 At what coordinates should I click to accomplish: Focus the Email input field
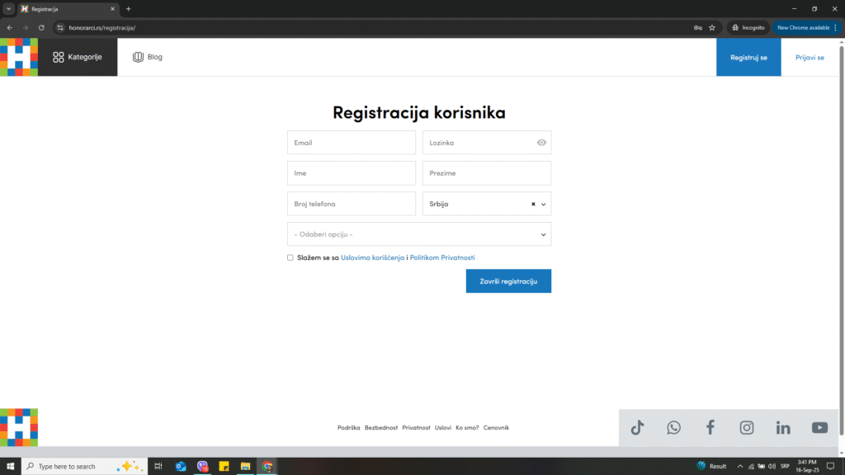352,143
